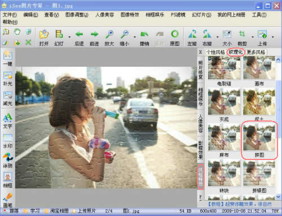Screen dimensions: 282x216
Task: Open the 【教程】超赞浮雕效果 tutorial link
Action: point(240,204)
